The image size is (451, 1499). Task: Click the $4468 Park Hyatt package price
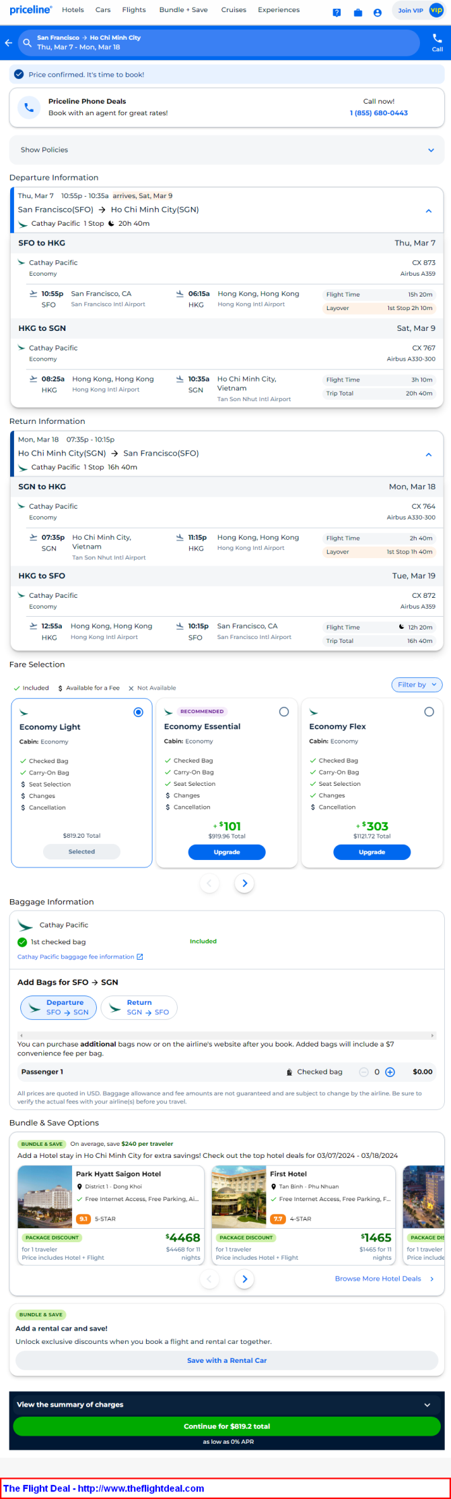183,1238
